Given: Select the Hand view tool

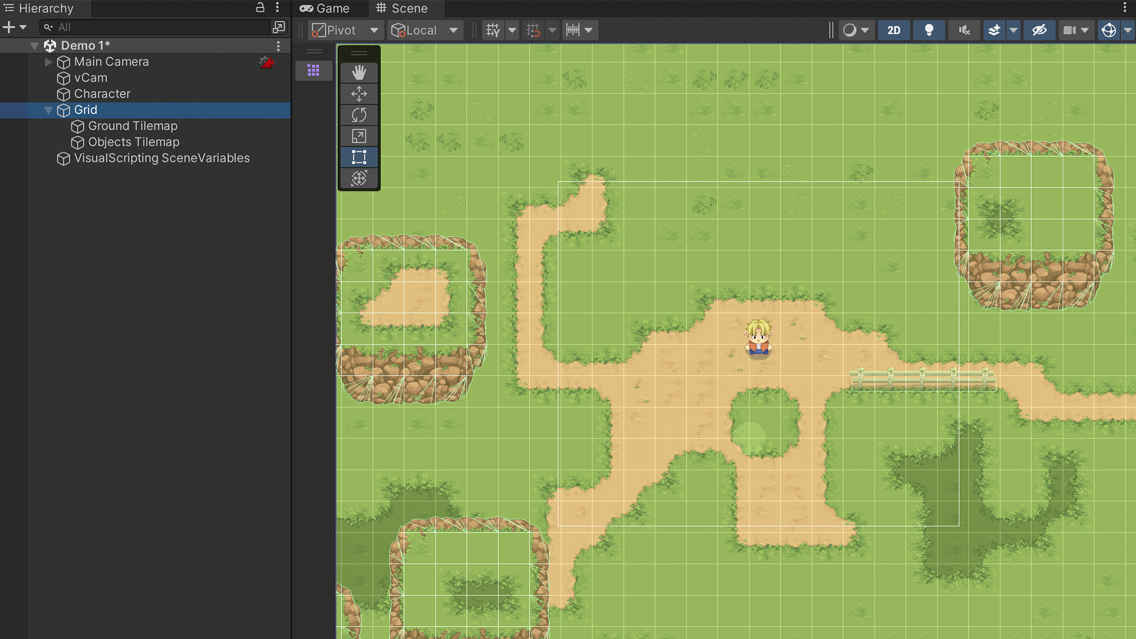Looking at the screenshot, I should coord(359,72).
